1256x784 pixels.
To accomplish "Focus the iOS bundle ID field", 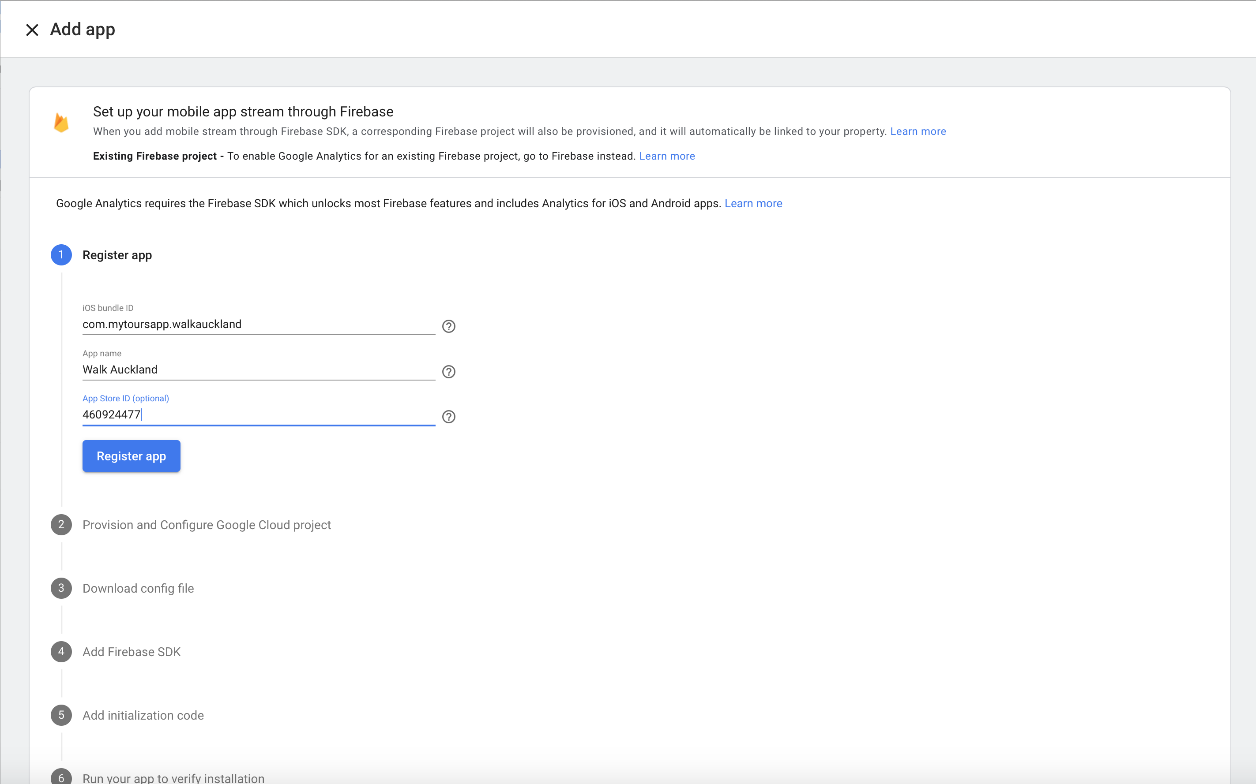I will pos(258,325).
